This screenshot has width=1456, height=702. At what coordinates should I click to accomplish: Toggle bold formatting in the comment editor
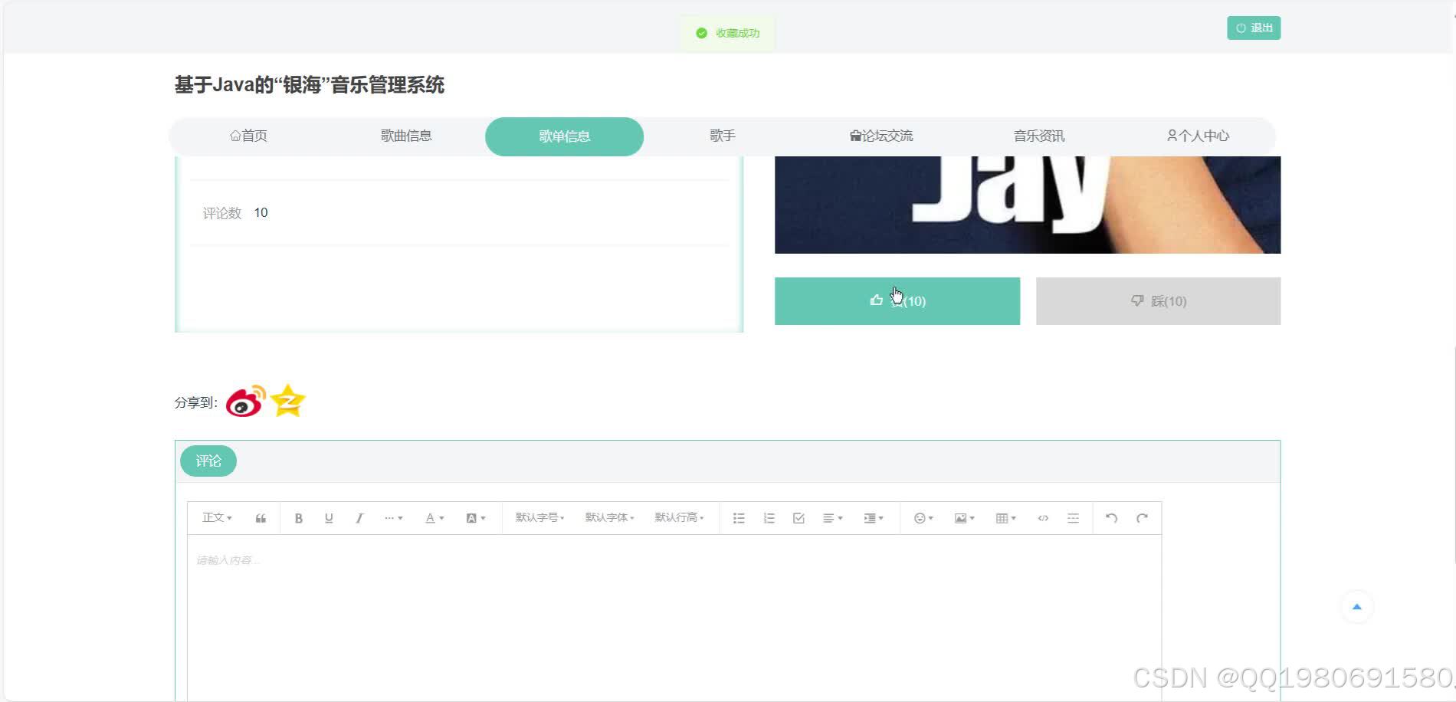(299, 517)
